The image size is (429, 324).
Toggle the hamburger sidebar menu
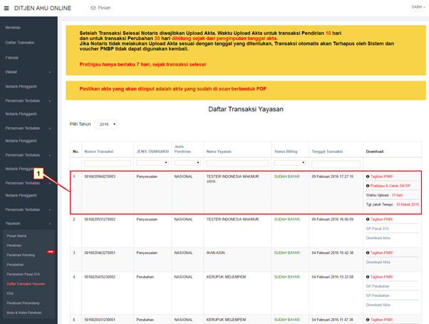6,7
